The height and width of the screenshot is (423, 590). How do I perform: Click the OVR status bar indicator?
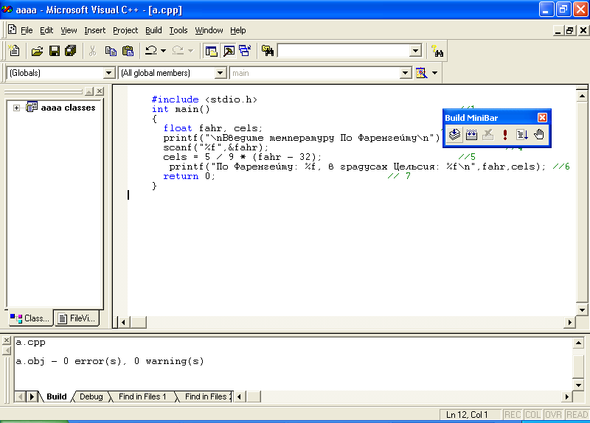pos(553,415)
